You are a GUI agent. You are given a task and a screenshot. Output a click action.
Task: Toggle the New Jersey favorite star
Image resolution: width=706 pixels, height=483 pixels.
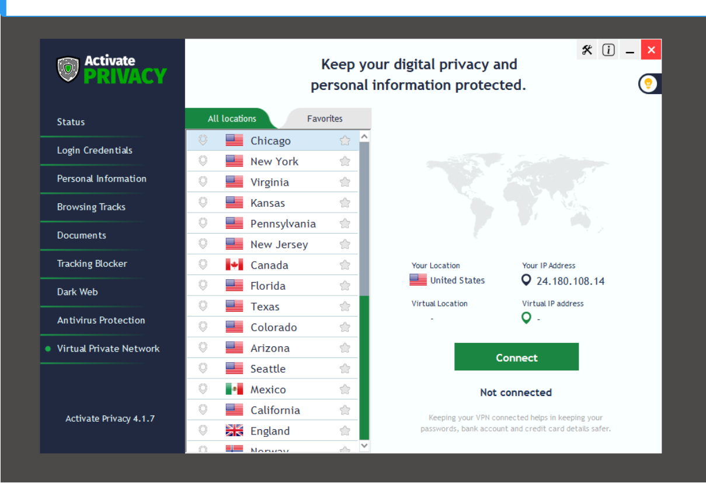[x=345, y=244]
